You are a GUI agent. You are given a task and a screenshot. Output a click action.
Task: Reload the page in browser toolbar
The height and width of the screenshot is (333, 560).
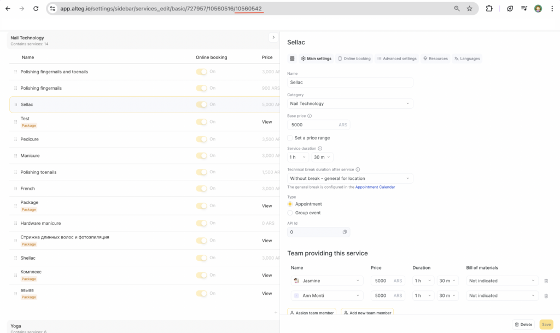[x=36, y=9]
